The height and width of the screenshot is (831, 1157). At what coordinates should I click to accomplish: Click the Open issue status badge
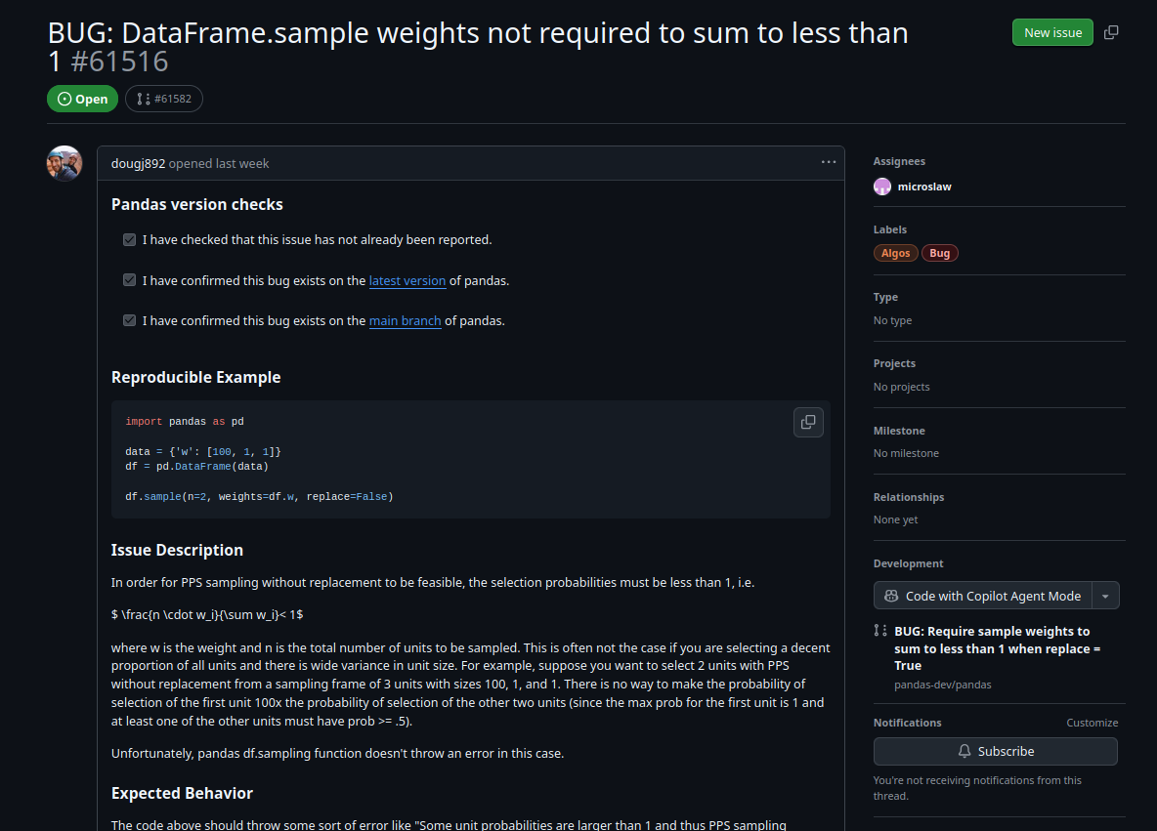click(82, 99)
